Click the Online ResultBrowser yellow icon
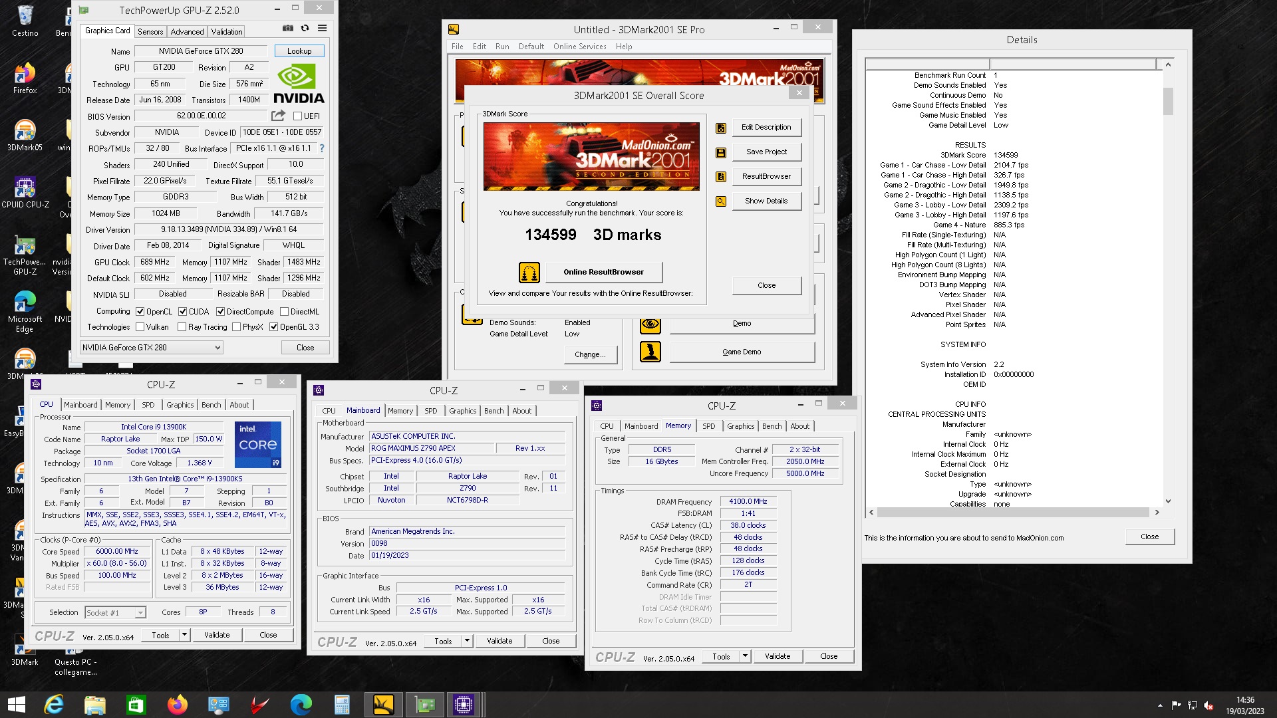 [529, 273]
